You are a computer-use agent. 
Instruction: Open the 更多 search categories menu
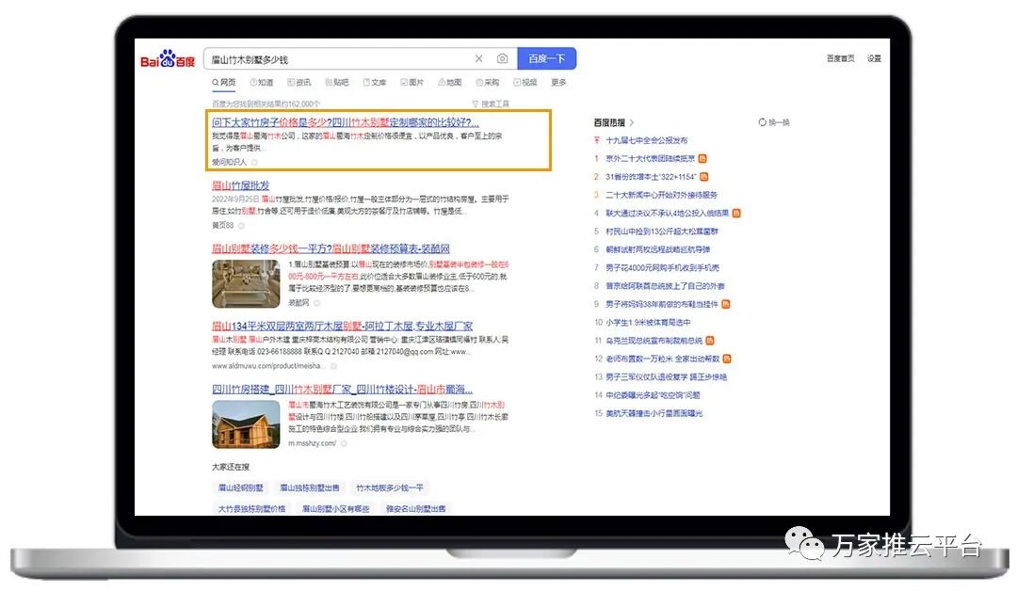click(x=558, y=83)
